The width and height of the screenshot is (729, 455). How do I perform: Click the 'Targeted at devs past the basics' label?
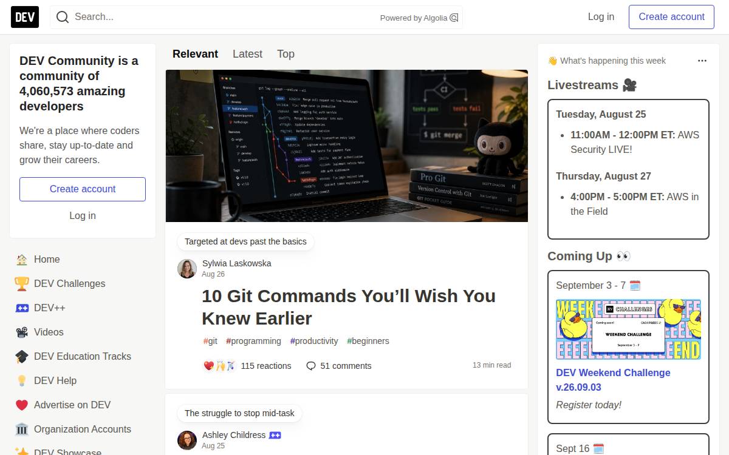click(245, 241)
